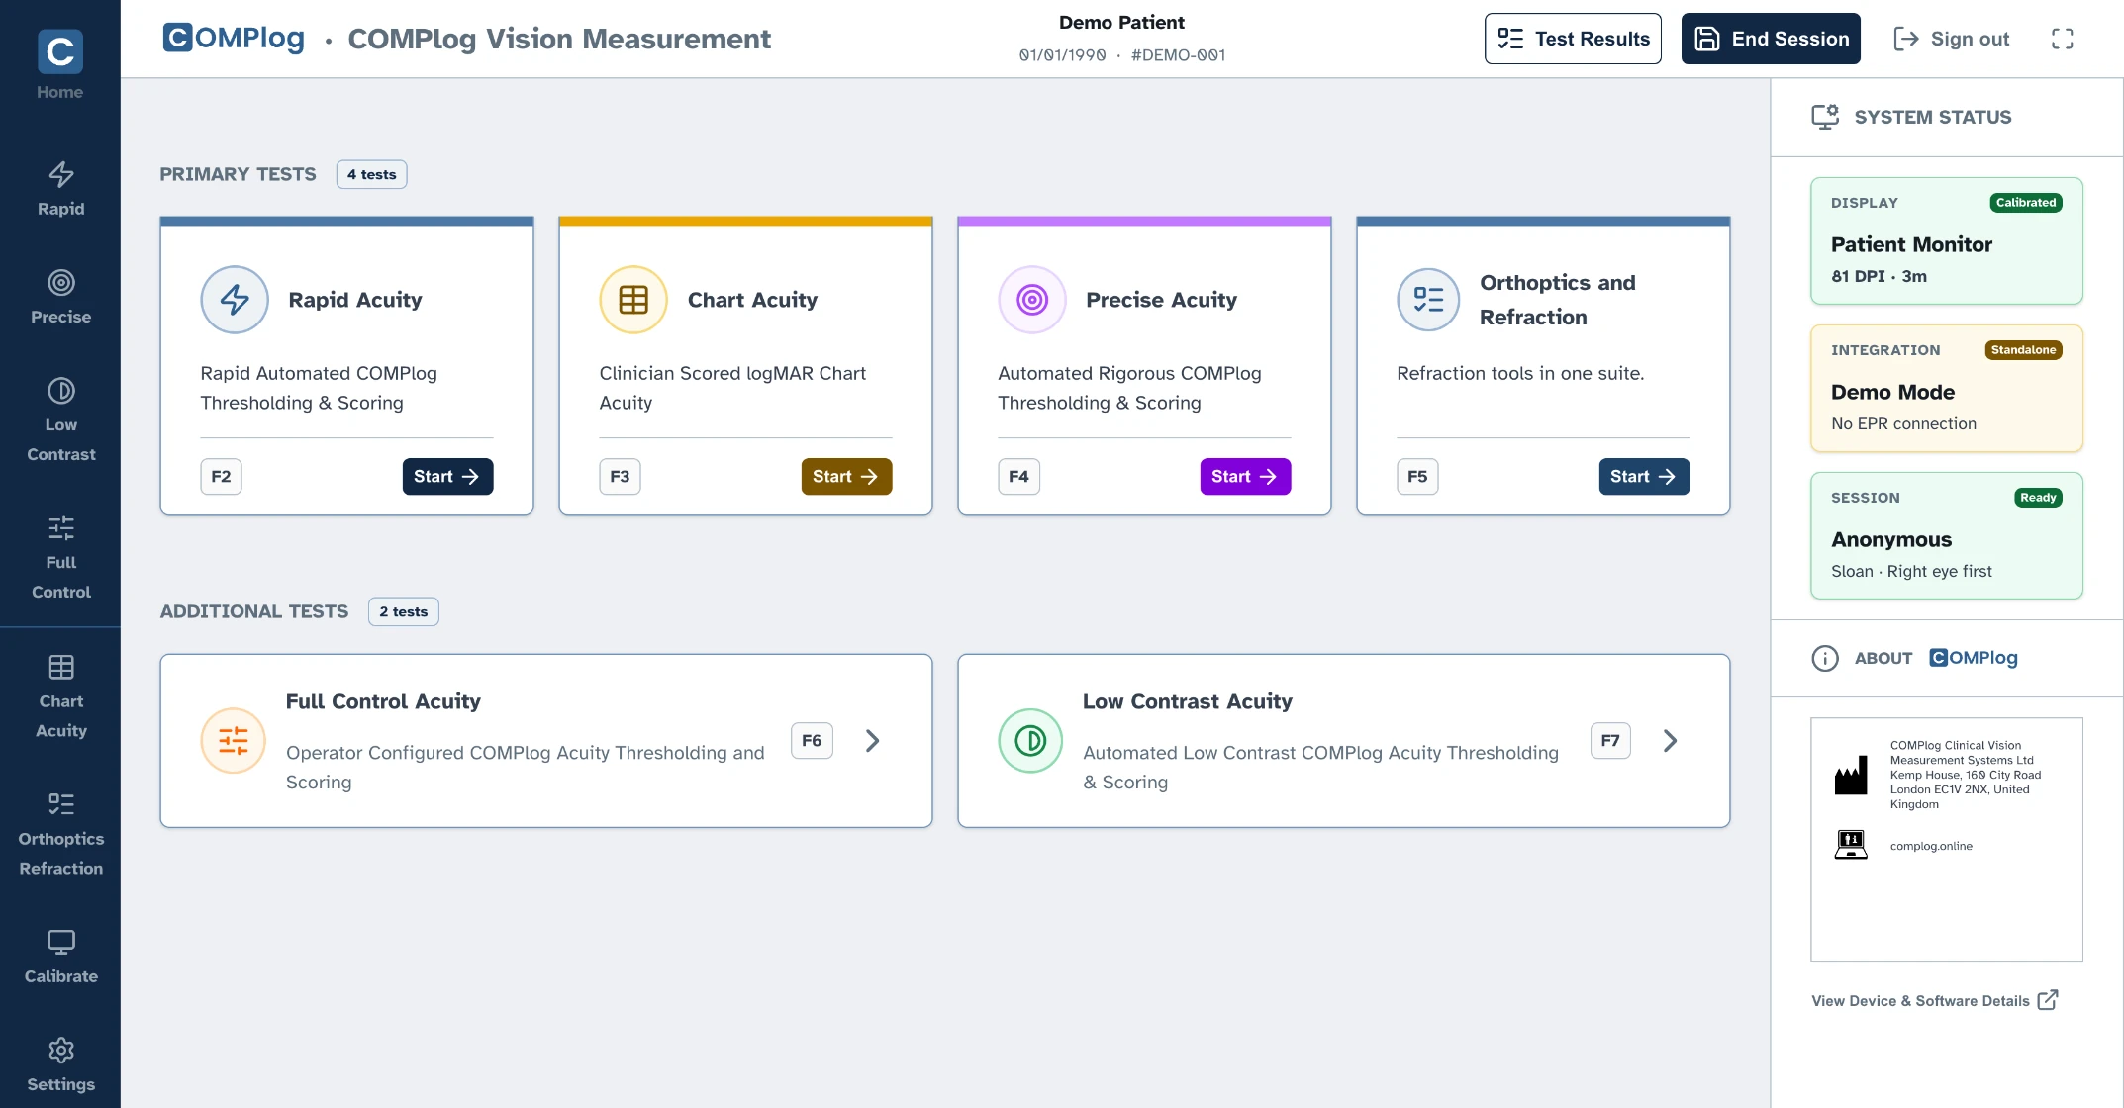Click the complog.online website text
Image resolution: width=2124 pixels, height=1108 pixels.
coord(1931,846)
